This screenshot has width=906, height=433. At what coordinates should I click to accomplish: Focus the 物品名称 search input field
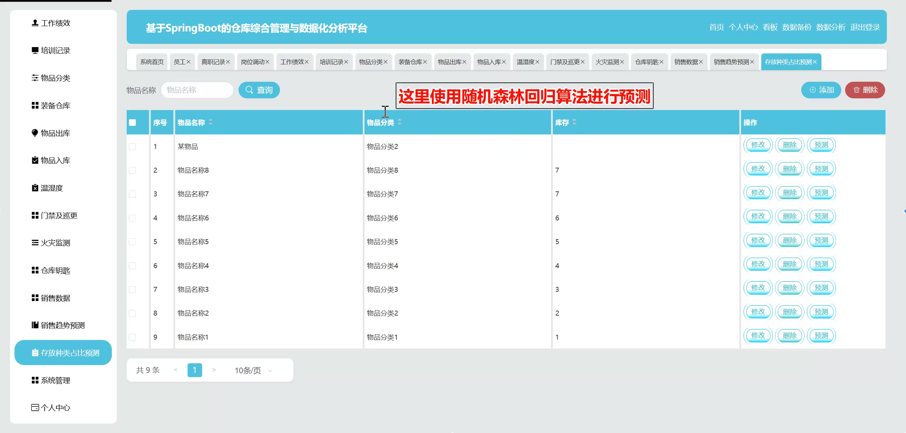[x=197, y=90]
